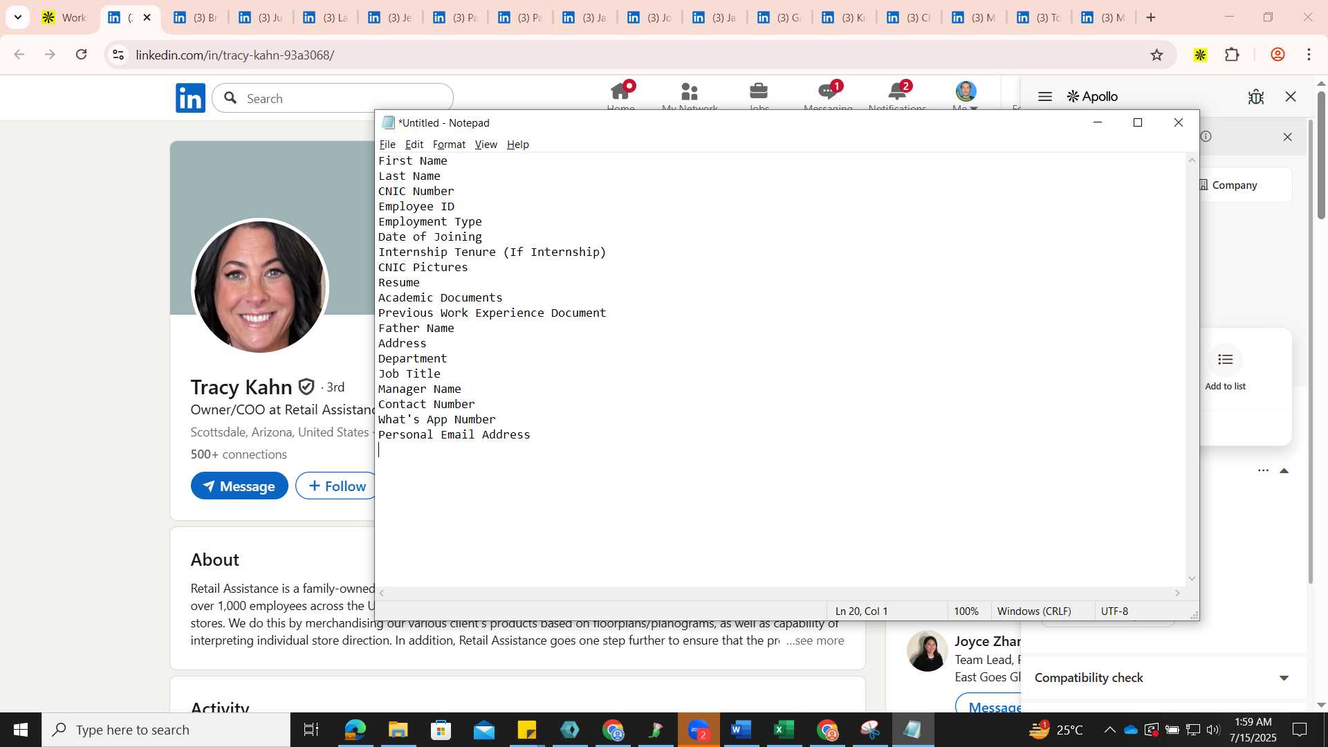Image resolution: width=1328 pixels, height=747 pixels.
Task: Open Notepad Help menu
Action: pyautogui.click(x=517, y=144)
